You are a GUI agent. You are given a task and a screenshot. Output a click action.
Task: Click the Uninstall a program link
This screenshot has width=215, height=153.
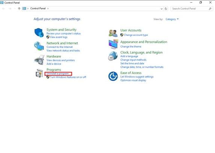pyautogui.click(x=57, y=74)
